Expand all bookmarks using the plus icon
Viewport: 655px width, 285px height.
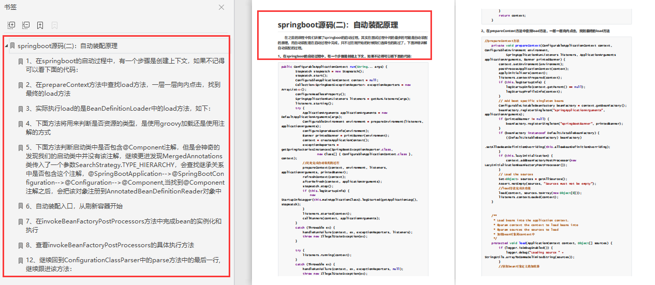pyautogui.click(x=11, y=25)
